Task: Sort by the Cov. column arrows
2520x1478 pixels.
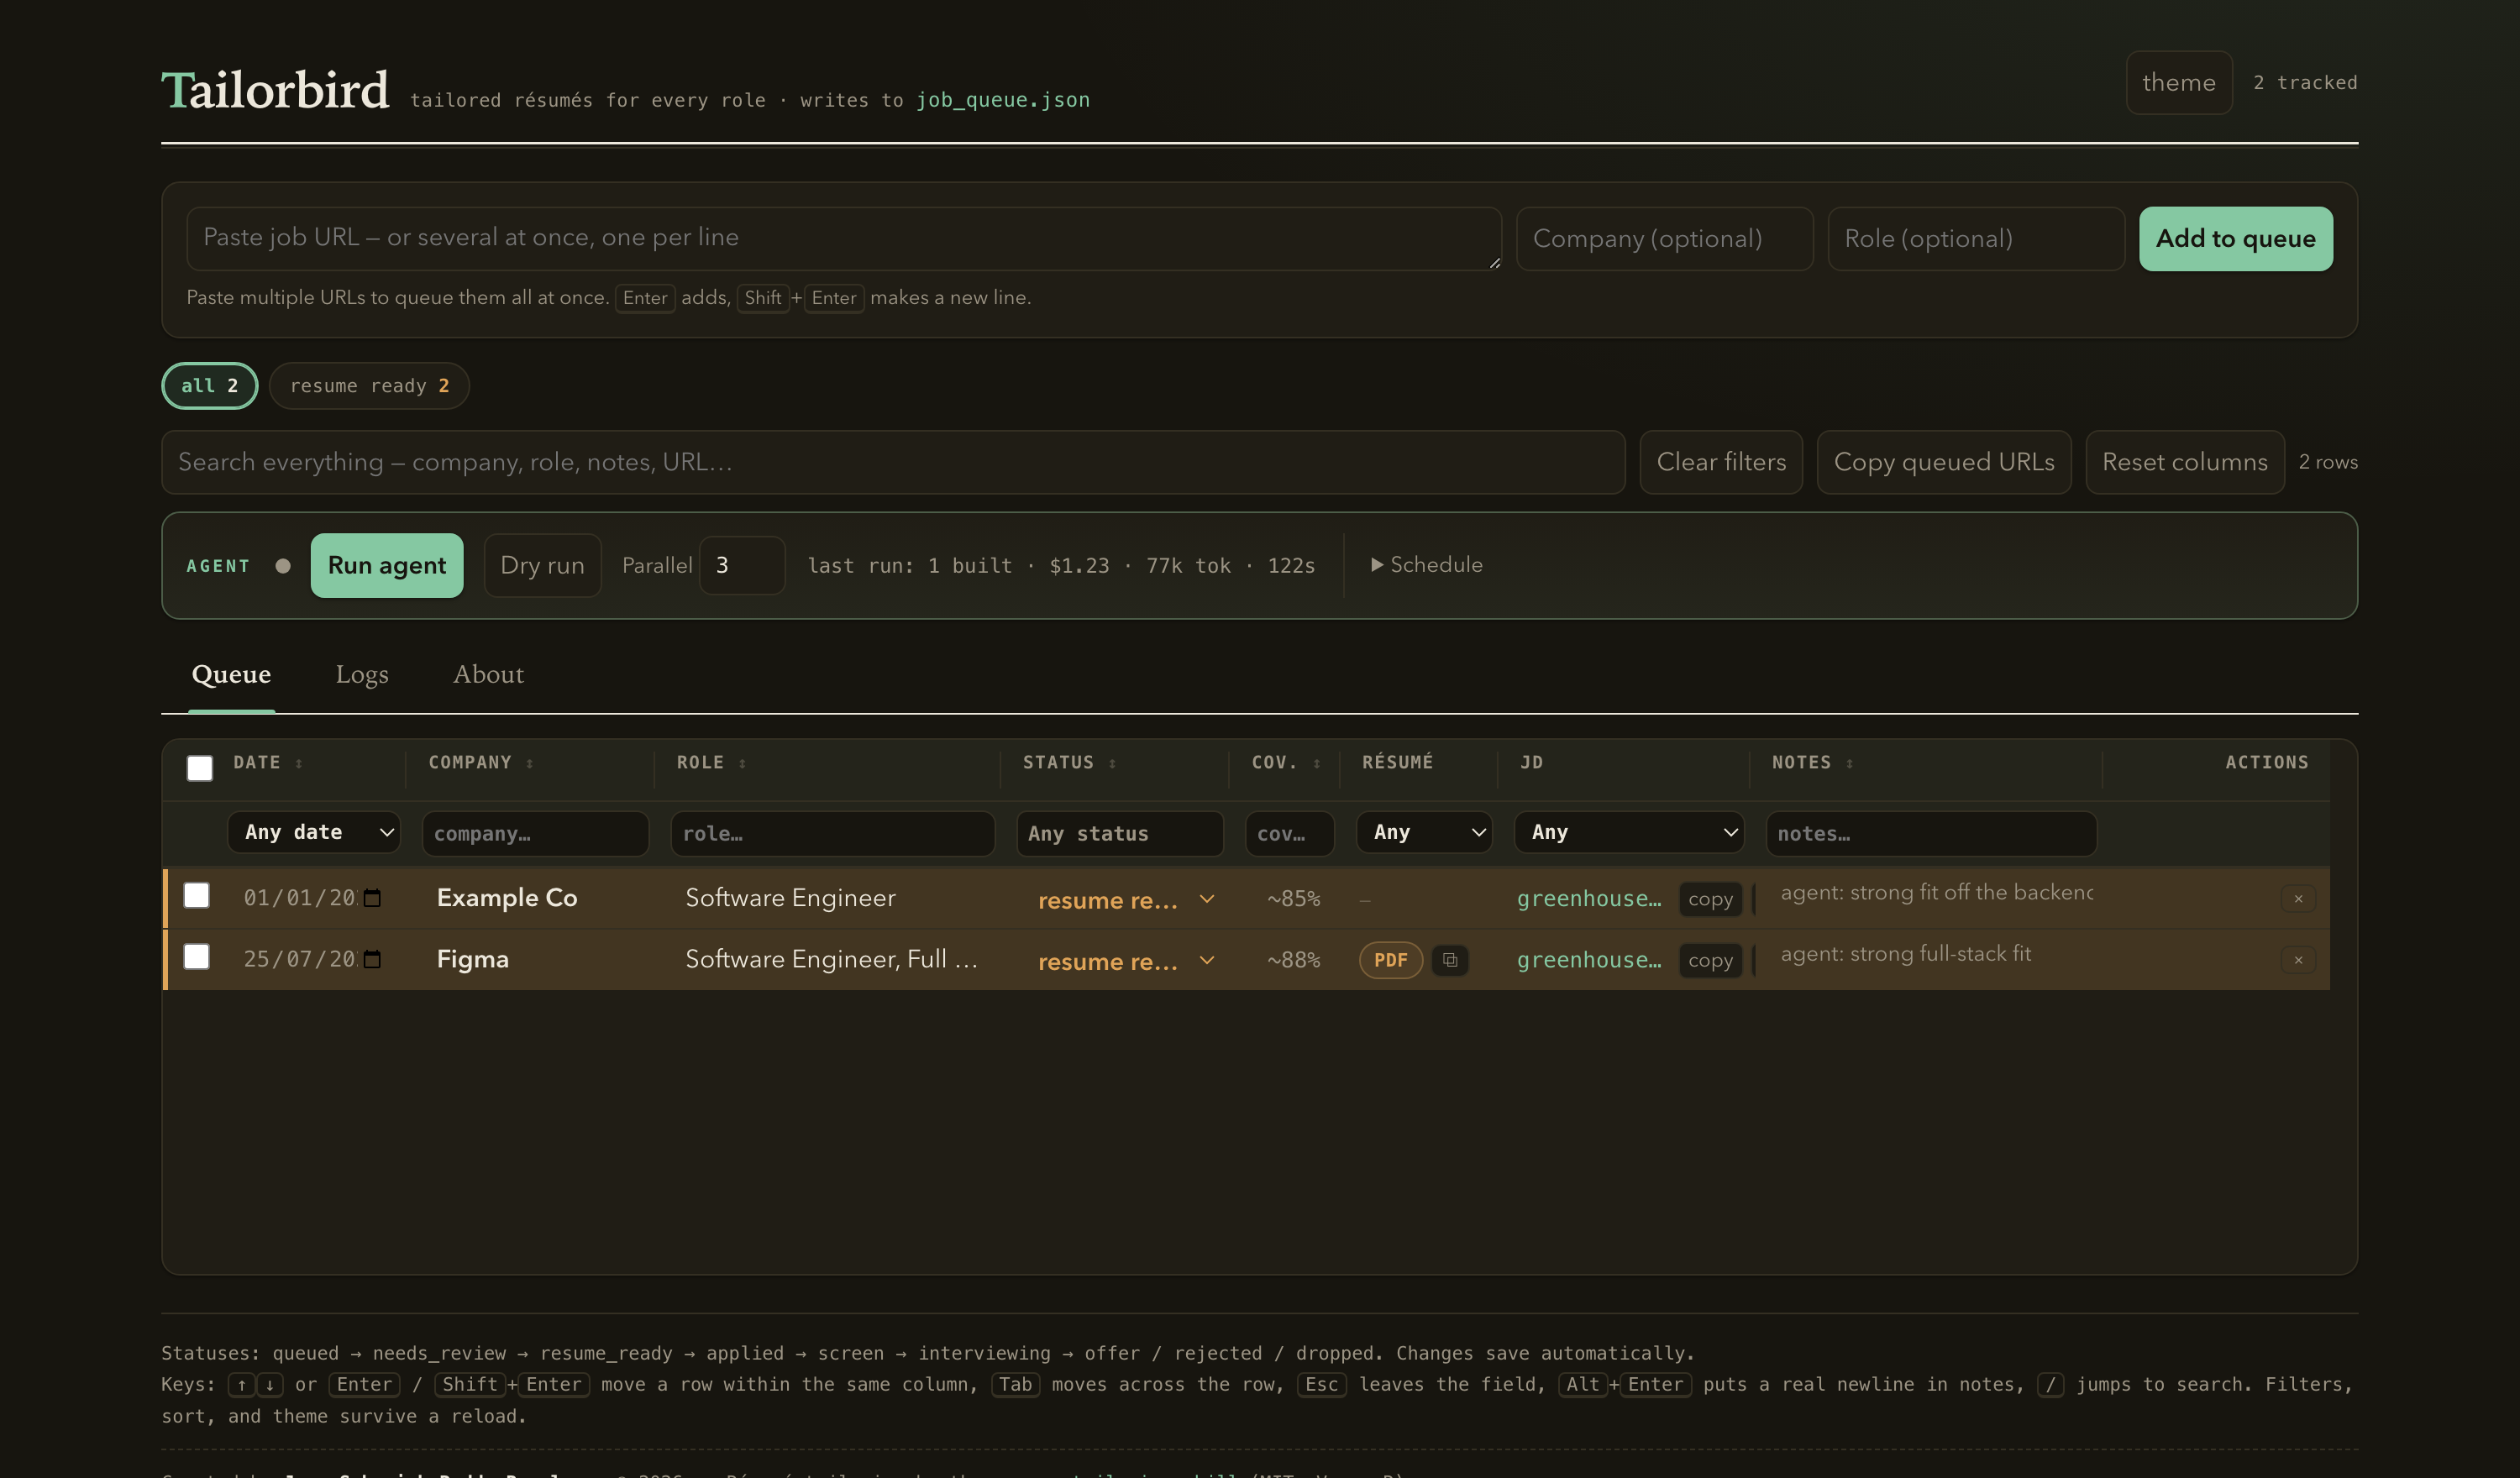Action: 1317,763
